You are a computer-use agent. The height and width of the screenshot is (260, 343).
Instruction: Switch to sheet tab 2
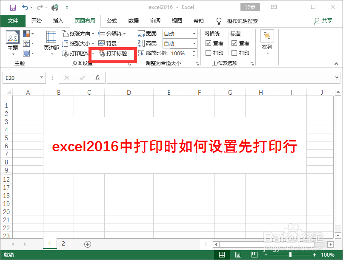pos(63,243)
